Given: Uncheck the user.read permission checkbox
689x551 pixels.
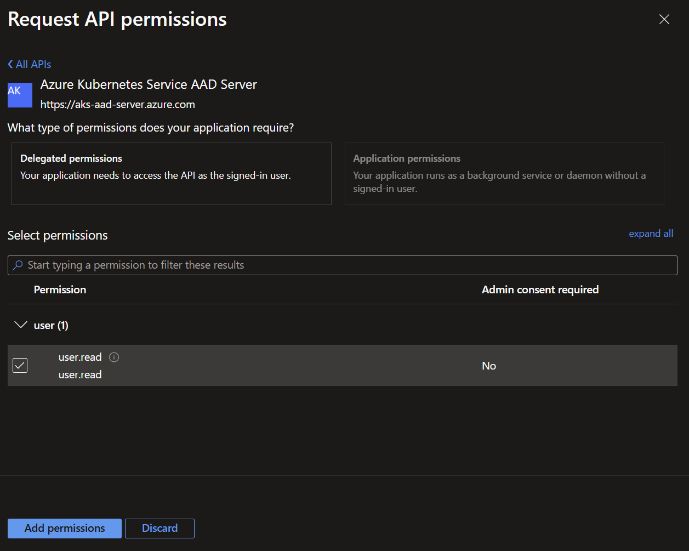Looking at the screenshot, I should tap(20, 365).
